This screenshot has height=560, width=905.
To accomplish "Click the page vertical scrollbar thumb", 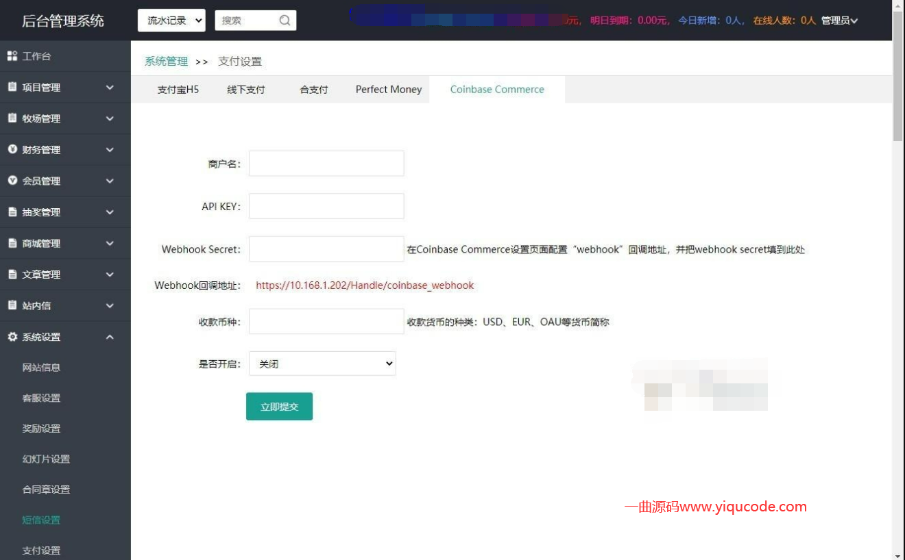I will pos(898,75).
